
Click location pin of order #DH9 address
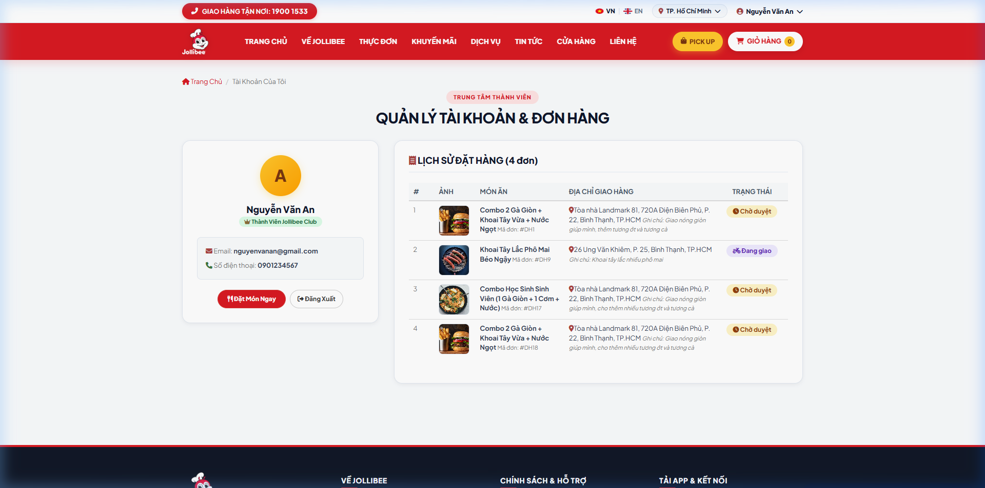571,250
